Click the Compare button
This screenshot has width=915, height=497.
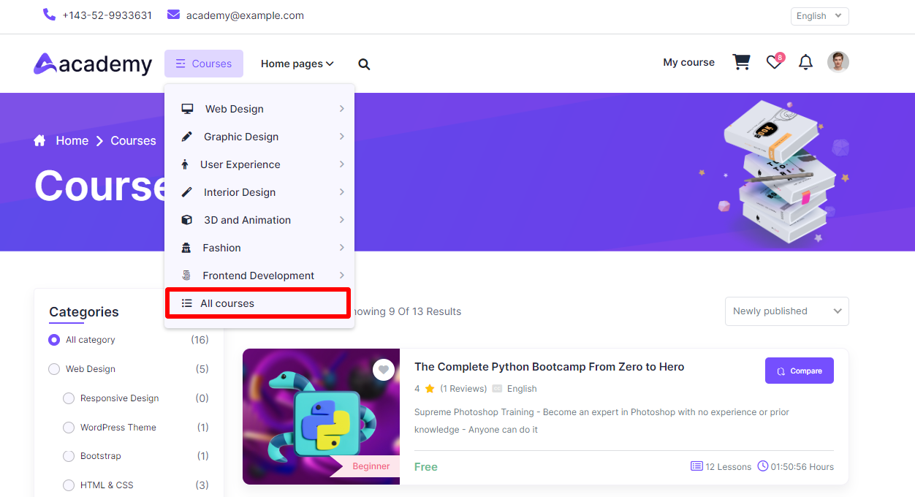coord(799,371)
